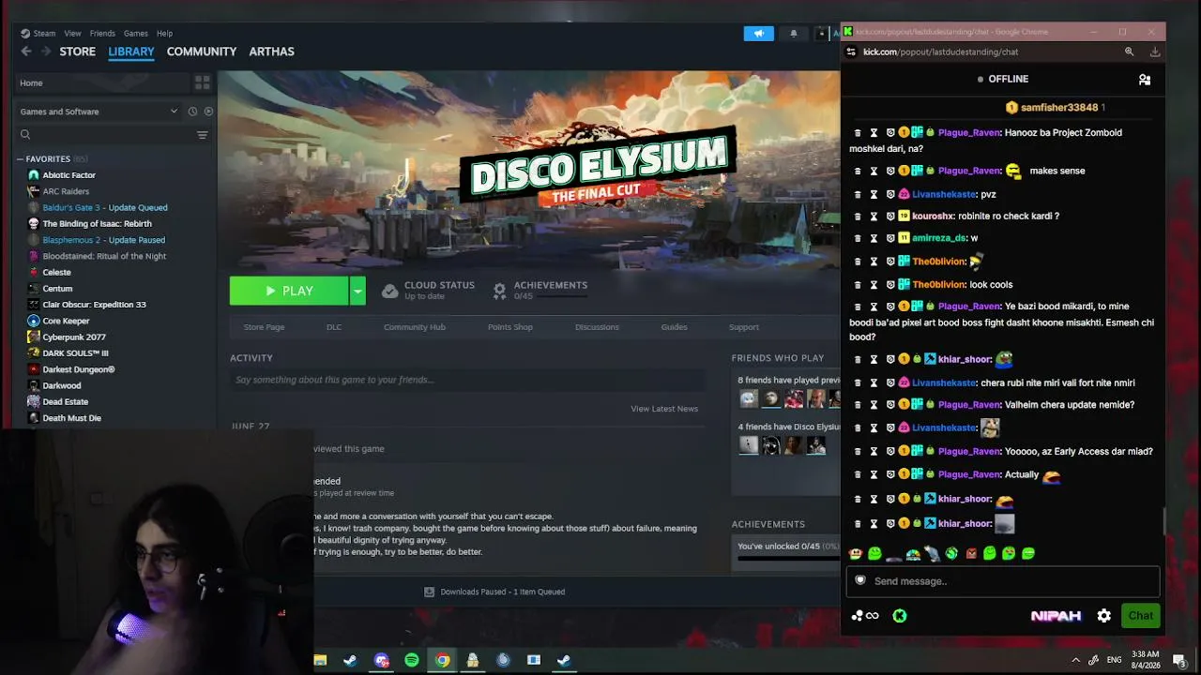The width and height of the screenshot is (1201, 675).
Task: Click the Kick channel points icon
Action: [865, 616]
